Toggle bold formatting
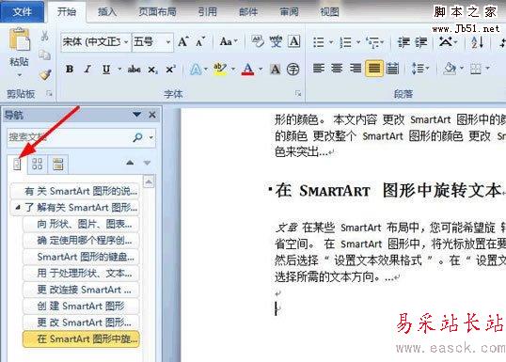 [x=70, y=69]
